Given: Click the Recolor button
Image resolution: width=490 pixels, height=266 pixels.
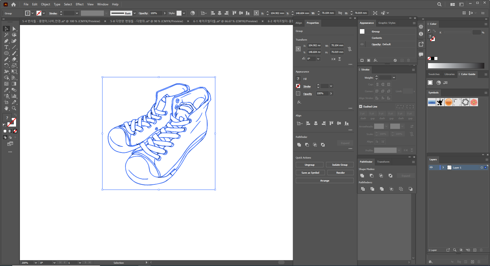Looking at the screenshot, I should click(x=340, y=173).
